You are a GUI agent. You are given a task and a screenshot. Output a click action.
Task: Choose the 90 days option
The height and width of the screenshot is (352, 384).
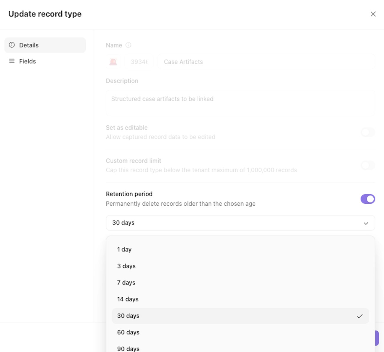pos(128,348)
